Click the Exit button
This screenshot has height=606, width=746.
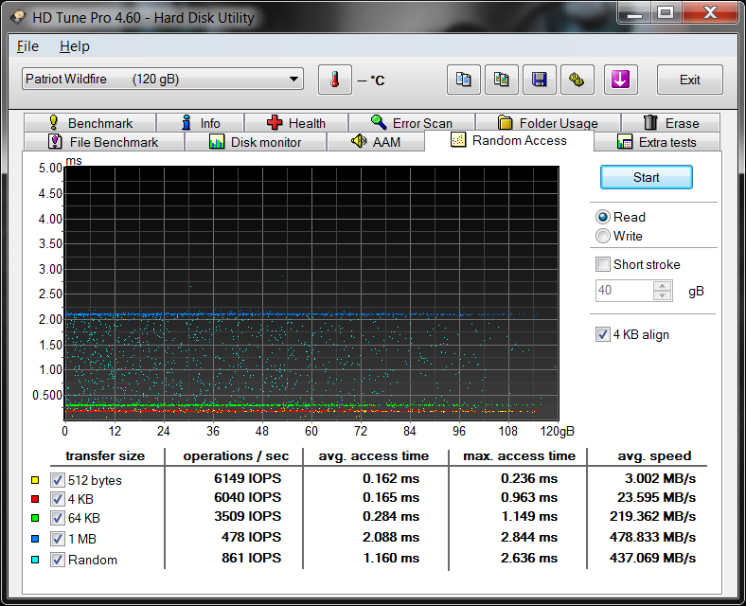(x=689, y=80)
